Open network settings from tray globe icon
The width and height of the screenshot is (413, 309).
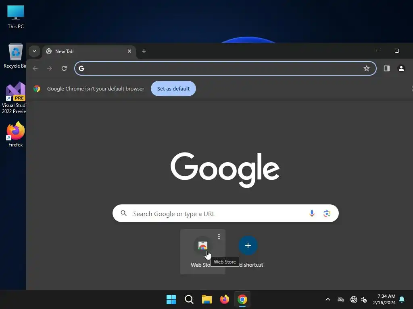353,299
